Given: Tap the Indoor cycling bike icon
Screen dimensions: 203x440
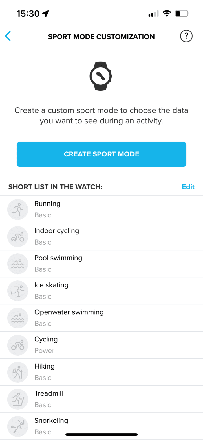Looking at the screenshot, I should click(x=17, y=236).
